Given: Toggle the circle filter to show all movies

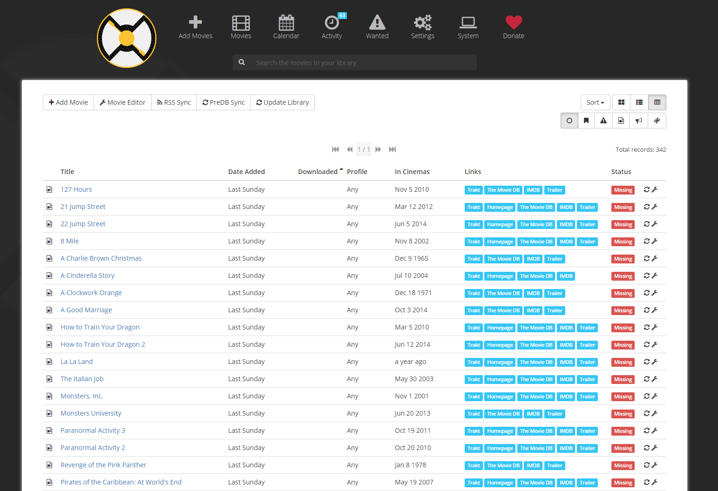Looking at the screenshot, I should (569, 121).
